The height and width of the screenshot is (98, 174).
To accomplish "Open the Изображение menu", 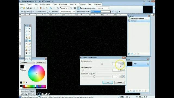I will pyautogui.click(x=45, y=4).
